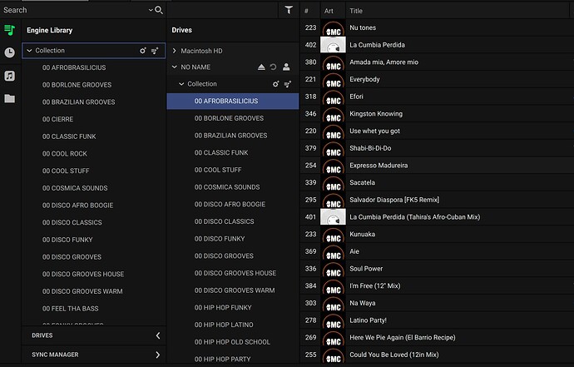Click the user profile icon on NO NAME drive

tap(286, 67)
